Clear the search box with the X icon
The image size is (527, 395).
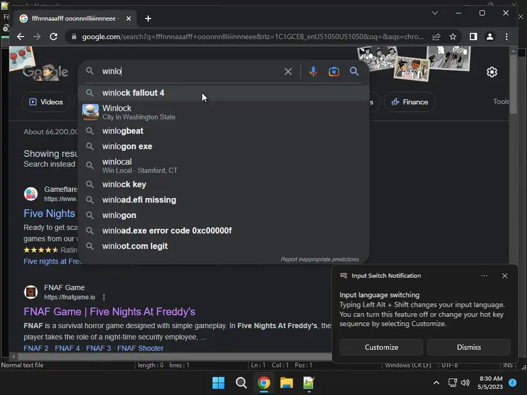click(x=288, y=71)
